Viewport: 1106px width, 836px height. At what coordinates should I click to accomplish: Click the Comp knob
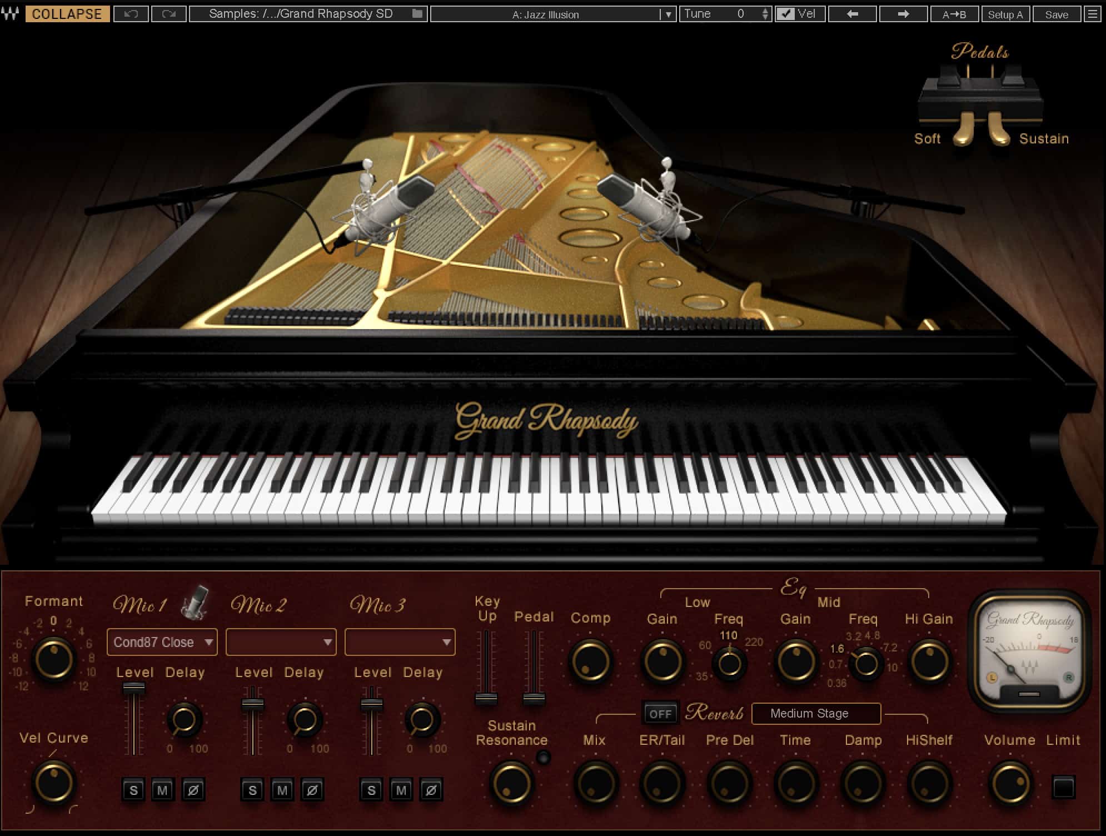590,661
